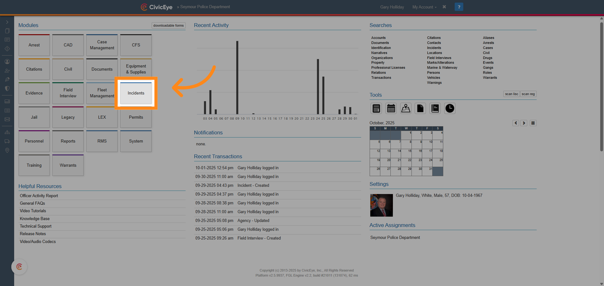Open the Jail module tile

(34, 117)
